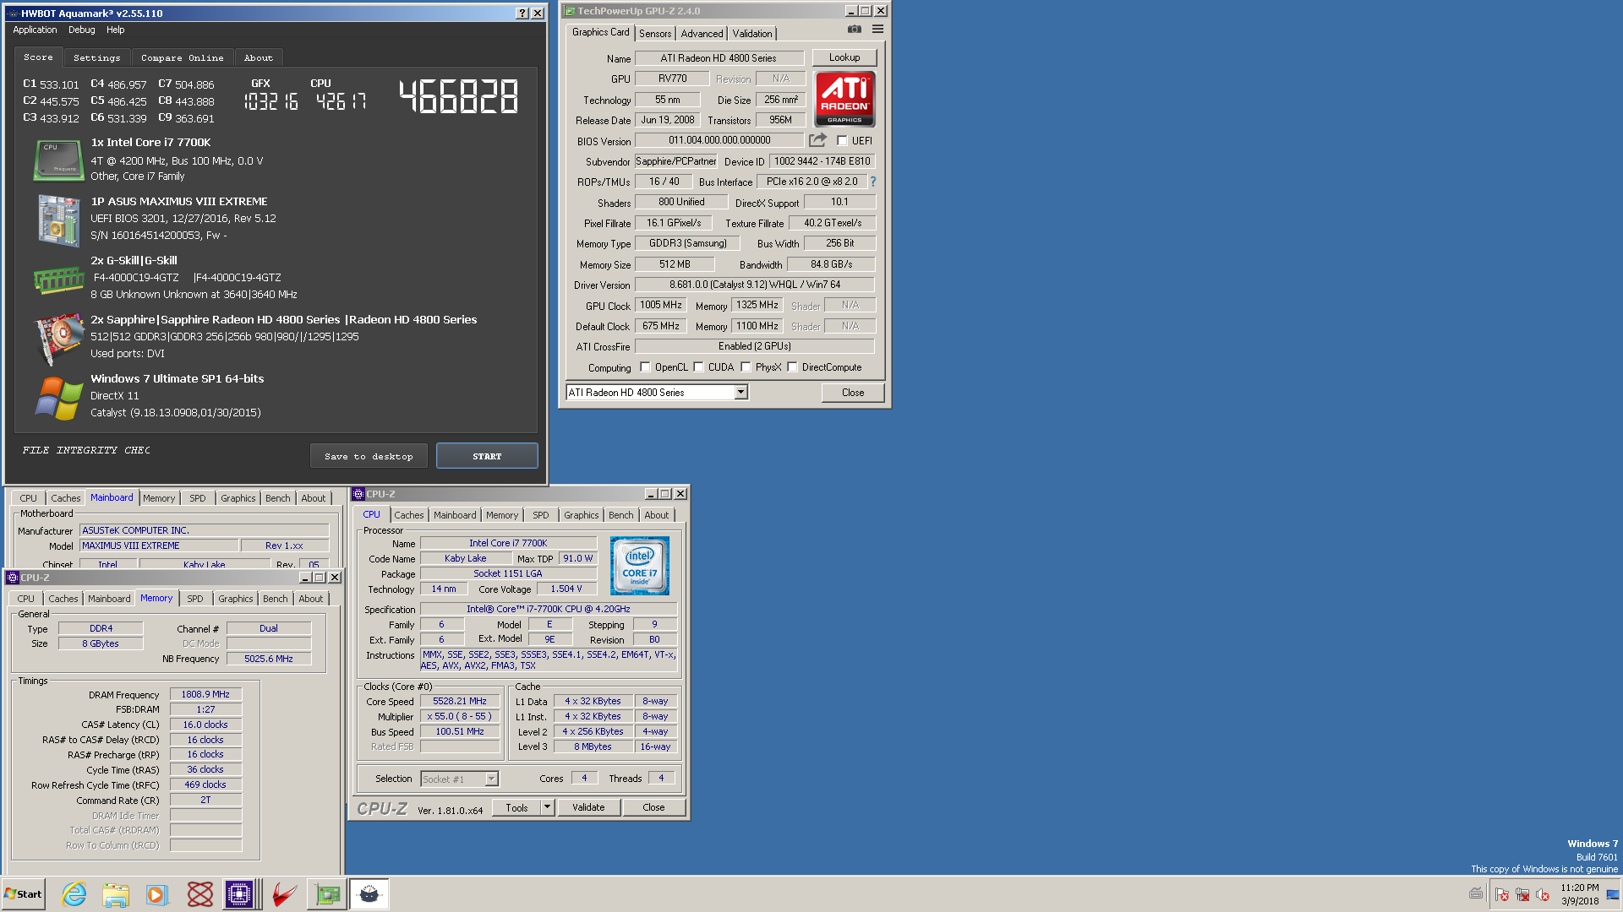The image size is (1623, 912).
Task: Click the Validate button in CPU-Z
Action: tap(588, 808)
